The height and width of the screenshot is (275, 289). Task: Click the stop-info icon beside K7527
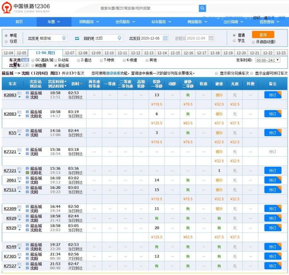point(20,264)
